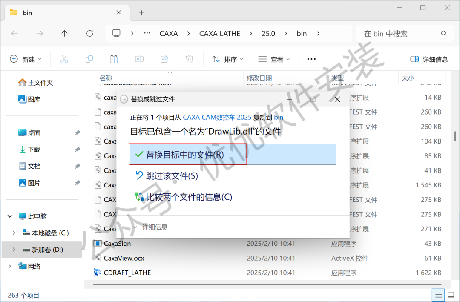This screenshot has width=460, height=302.
Task: Navigate to CAXA in address bar
Action: pos(169,34)
